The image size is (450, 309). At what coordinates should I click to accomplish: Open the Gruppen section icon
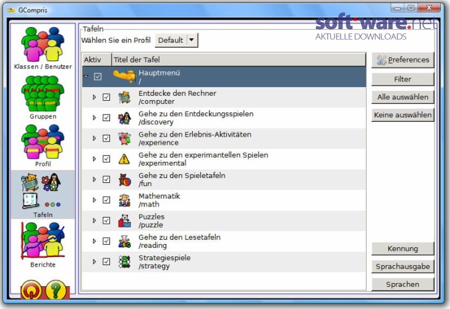(x=43, y=94)
